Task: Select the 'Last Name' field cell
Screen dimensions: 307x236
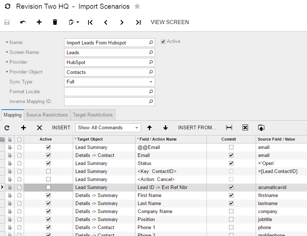Action: pos(171,204)
